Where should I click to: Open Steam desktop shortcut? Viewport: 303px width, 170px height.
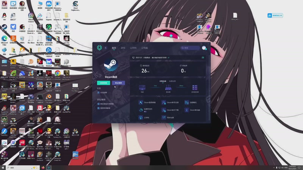click(x=4, y=28)
